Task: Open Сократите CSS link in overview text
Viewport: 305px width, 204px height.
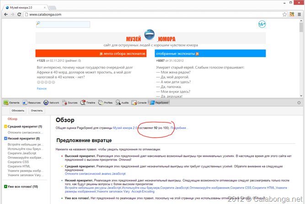Action: [x=241, y=188]
